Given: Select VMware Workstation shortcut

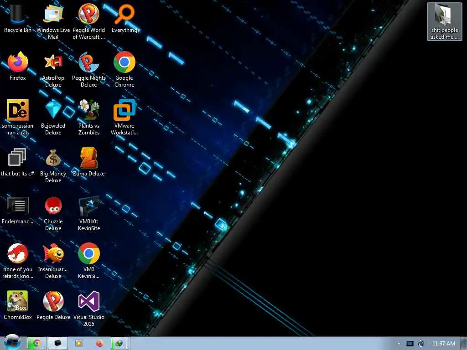Looking at the screenshot, I should [125, 117].
